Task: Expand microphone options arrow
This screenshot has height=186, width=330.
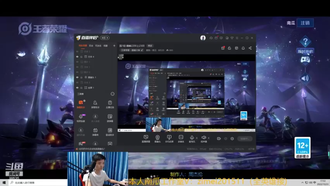Action: (x=197, y=138)
